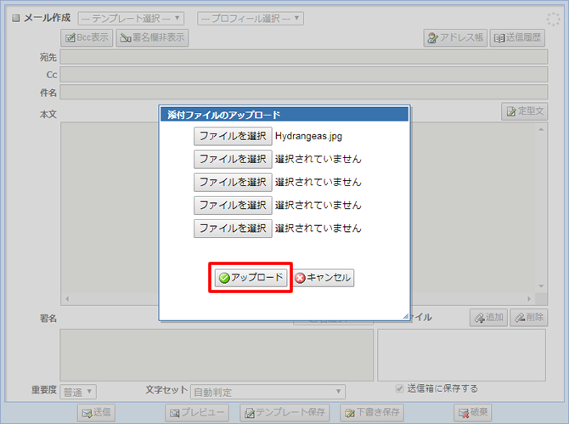
Task: Select the Hydrangeas.jpg file name text
Action: [x=308, y=136]
